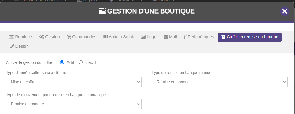Click the picture icon beside Logo

(x=143, y=37)
